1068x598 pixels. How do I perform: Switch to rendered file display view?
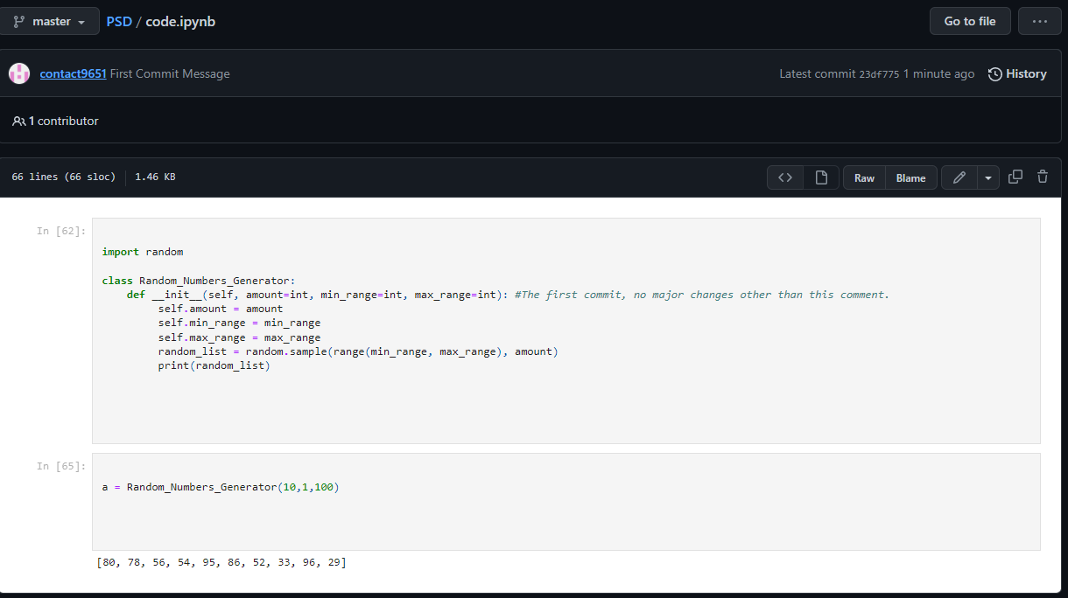point(821,177)
